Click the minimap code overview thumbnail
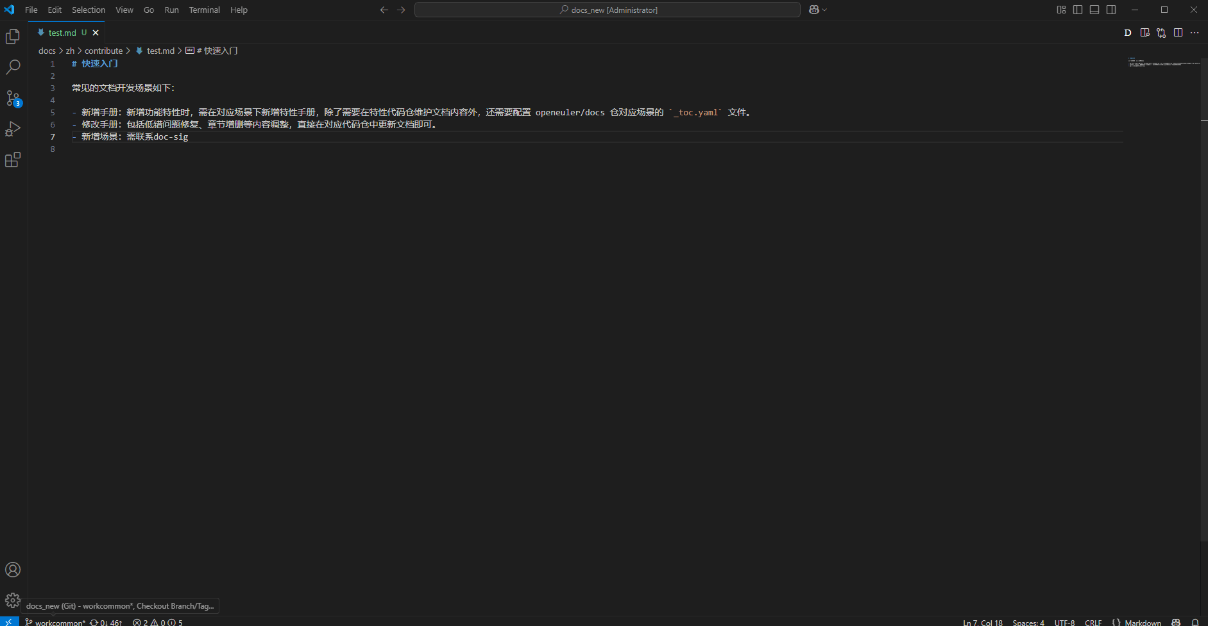The width and height of the screenshot is (1208, 626). click(1164, 62)
